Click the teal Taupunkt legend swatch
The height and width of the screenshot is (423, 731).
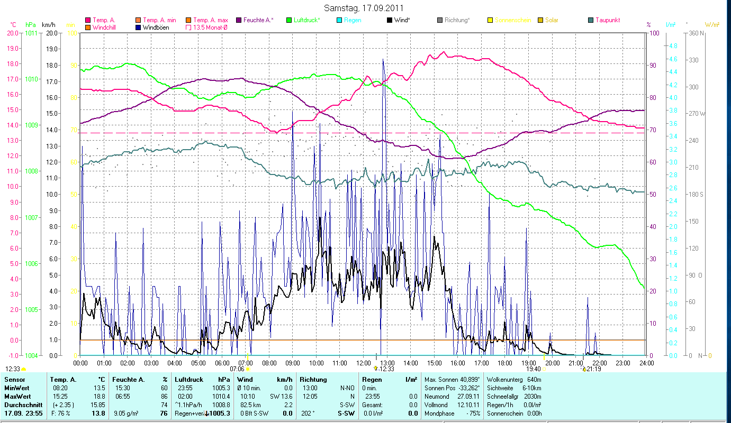pyautogui.click(x=591, y=20)
